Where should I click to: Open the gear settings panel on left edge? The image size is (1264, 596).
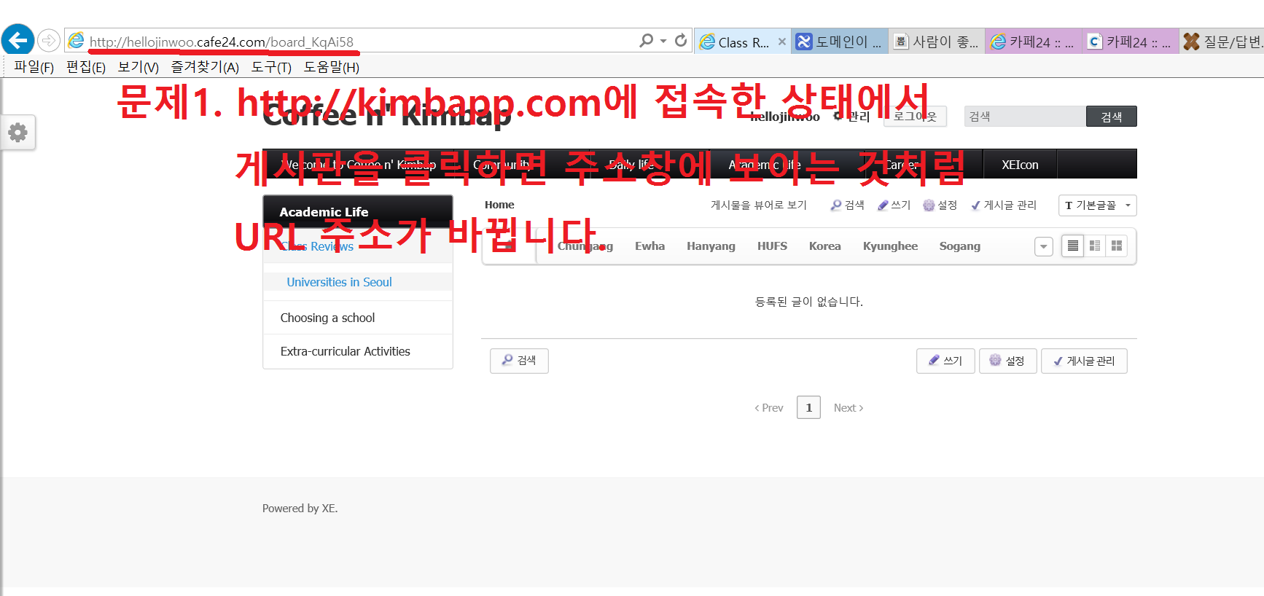pyautogui.click(x=17, y=133)
